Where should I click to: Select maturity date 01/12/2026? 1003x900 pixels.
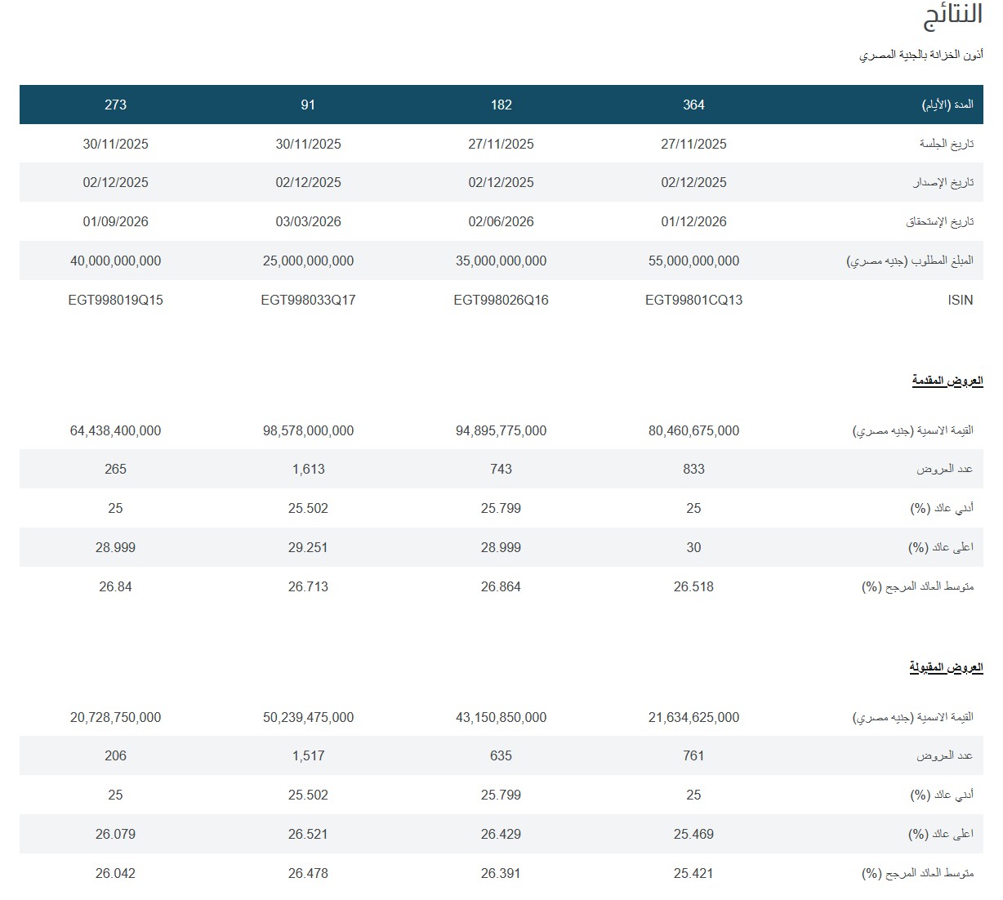(693, 221)
